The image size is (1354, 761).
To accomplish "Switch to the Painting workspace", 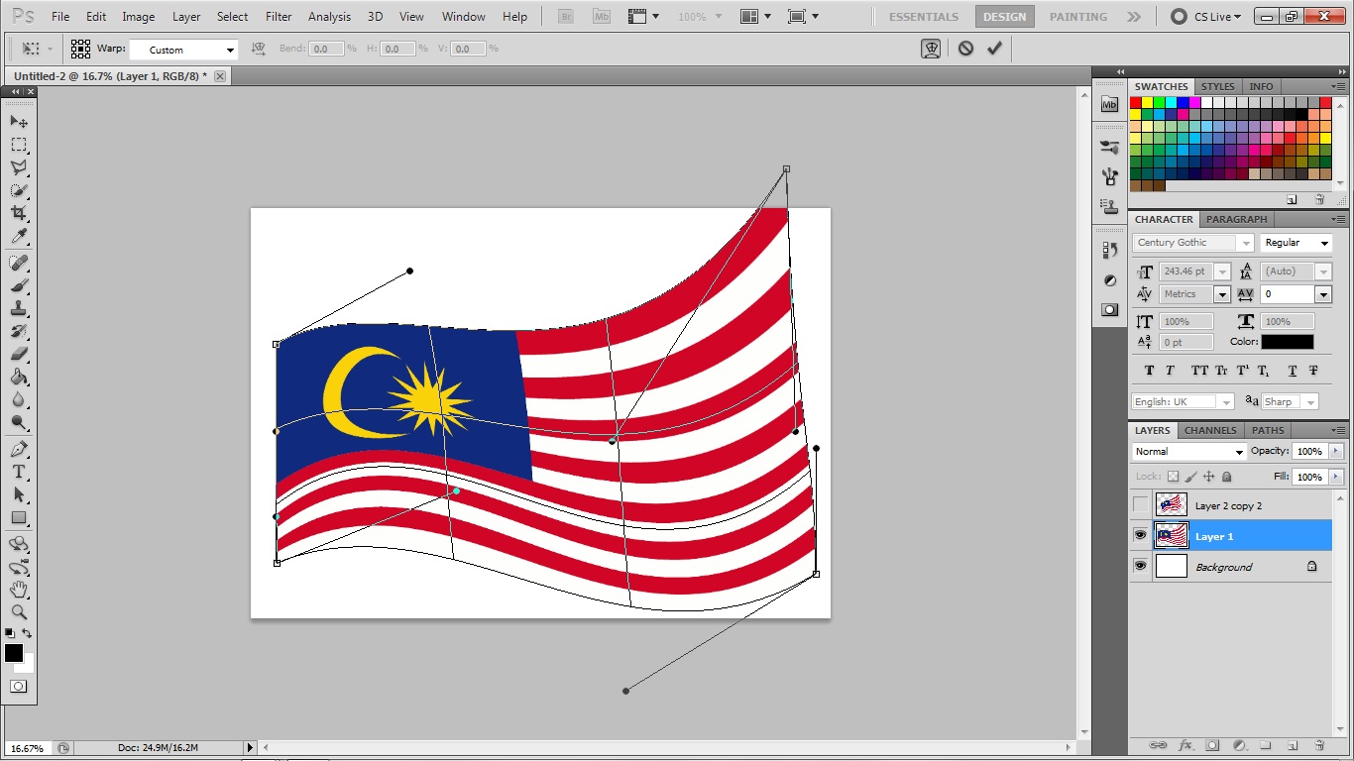I will (x=1078, y=17).
